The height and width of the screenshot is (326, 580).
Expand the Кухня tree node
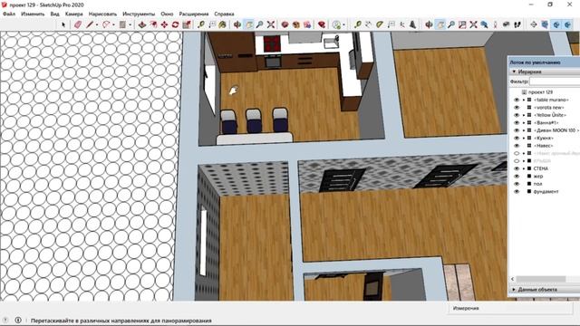click(524, 138)
